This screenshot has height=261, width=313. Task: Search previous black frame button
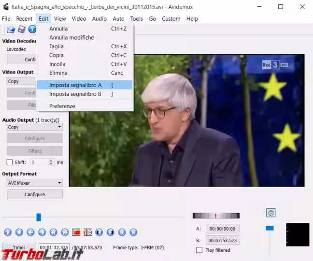pos(99,232)
